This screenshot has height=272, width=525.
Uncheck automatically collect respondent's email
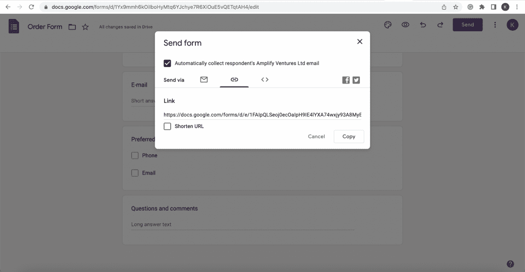click(168, 63)
